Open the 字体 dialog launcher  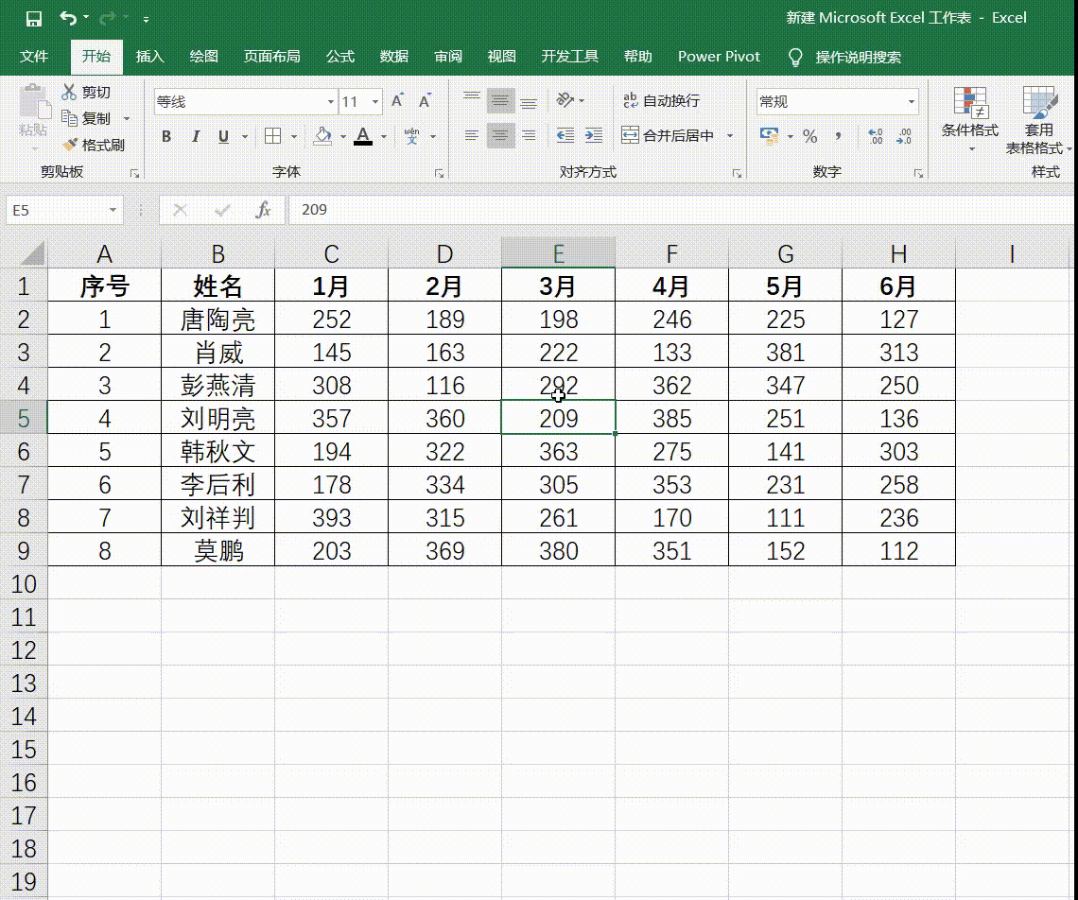pyautogui.click(x=440, y=174)
